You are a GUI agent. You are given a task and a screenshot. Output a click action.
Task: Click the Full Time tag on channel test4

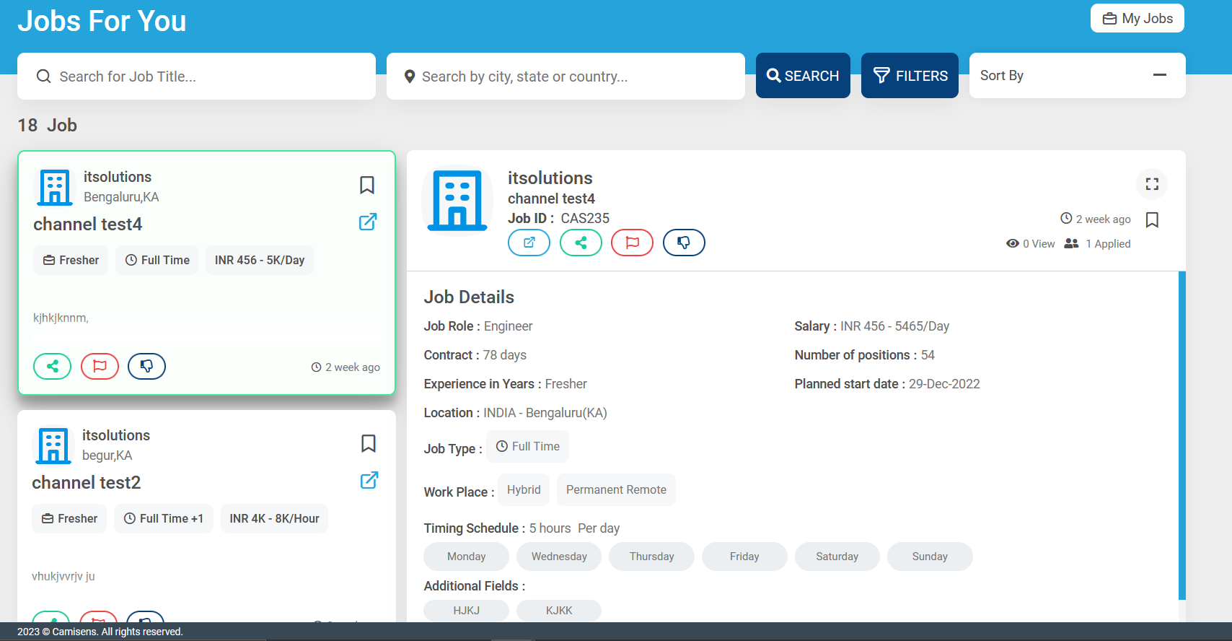(x=157, y=261)
